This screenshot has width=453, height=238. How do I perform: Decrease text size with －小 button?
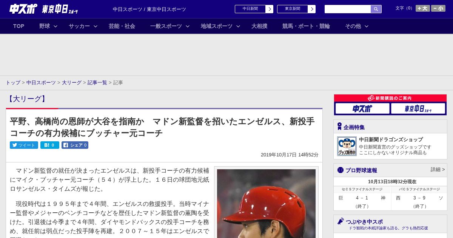(438, 8)
